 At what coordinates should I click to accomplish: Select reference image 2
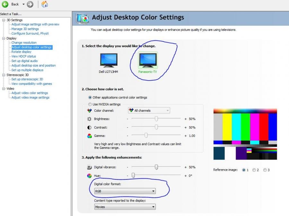254,170
